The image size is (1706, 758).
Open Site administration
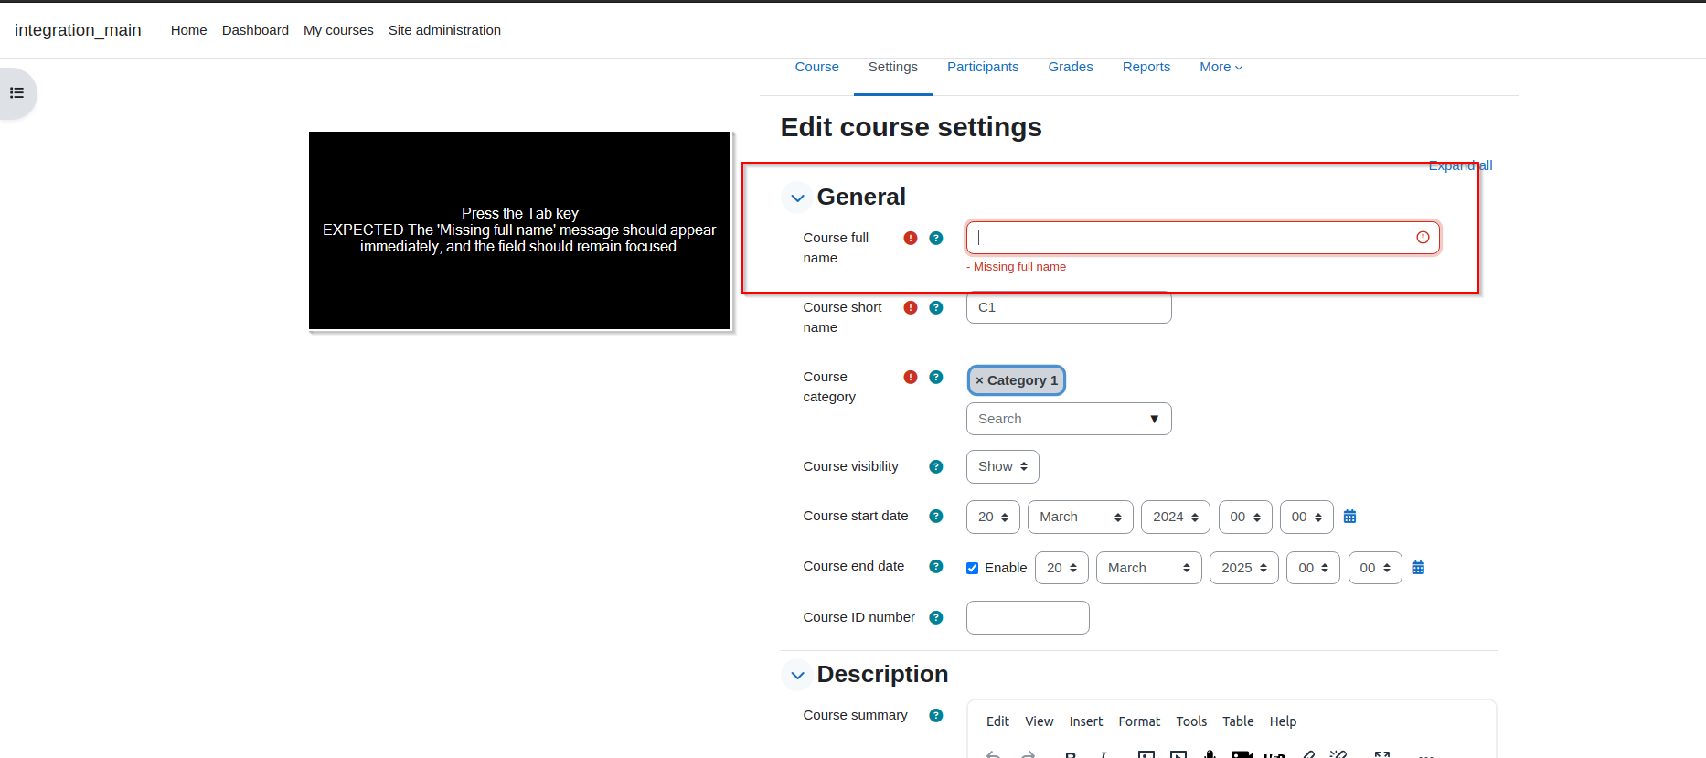[444, 30]
